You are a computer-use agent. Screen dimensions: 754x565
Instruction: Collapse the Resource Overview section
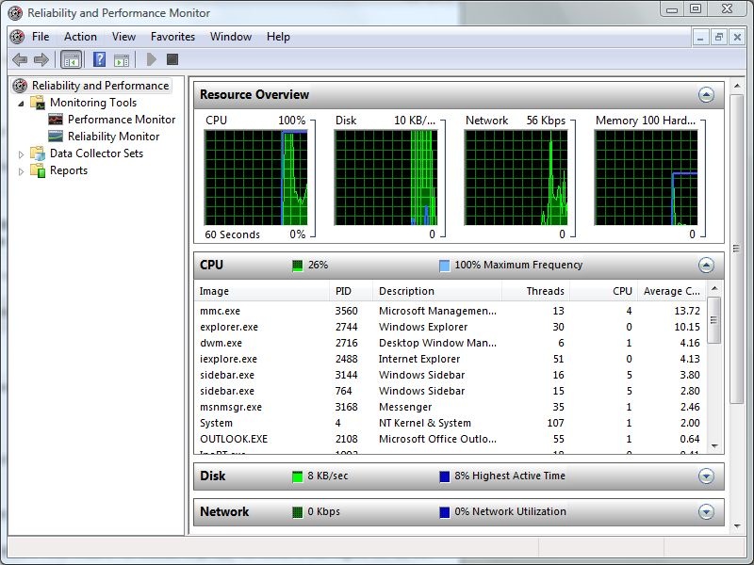(x=706, y=95)
